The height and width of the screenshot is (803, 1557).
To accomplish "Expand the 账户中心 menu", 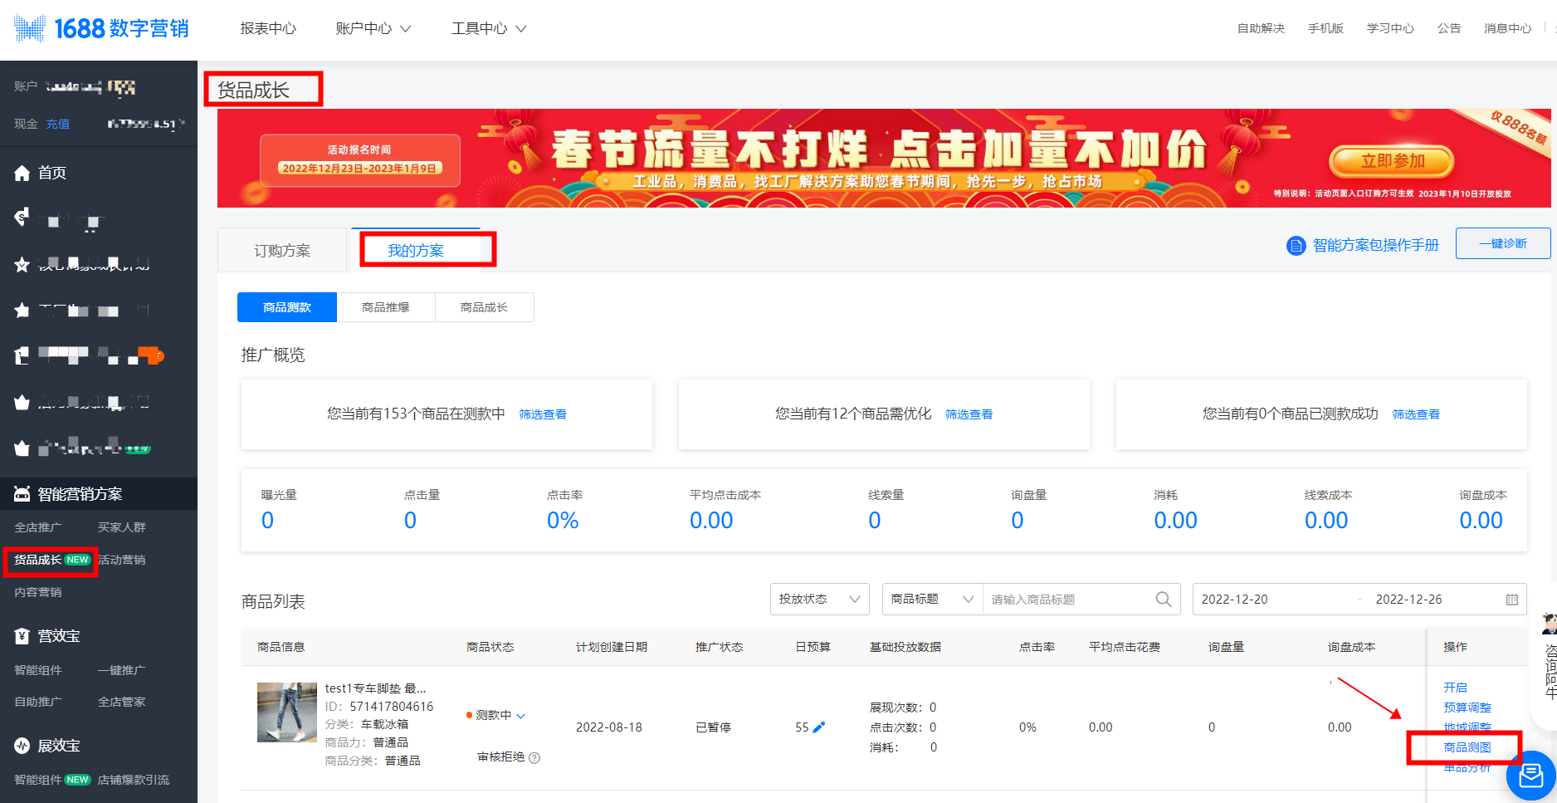I will coord(373,28).
